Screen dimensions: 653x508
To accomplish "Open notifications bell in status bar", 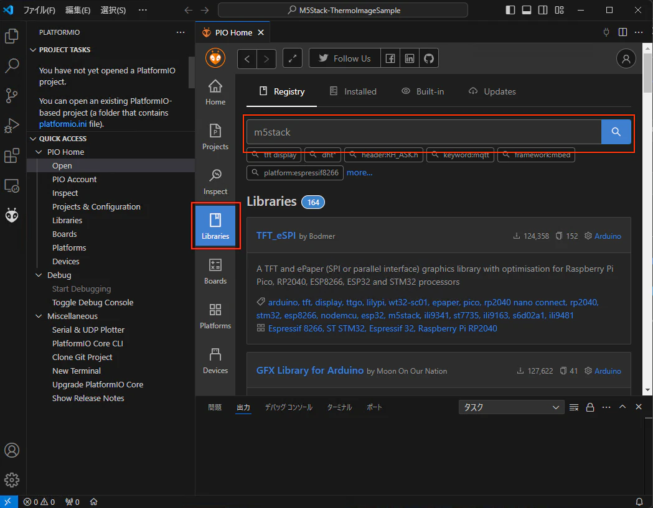I will pyautogui.click(x=639, y=502).
